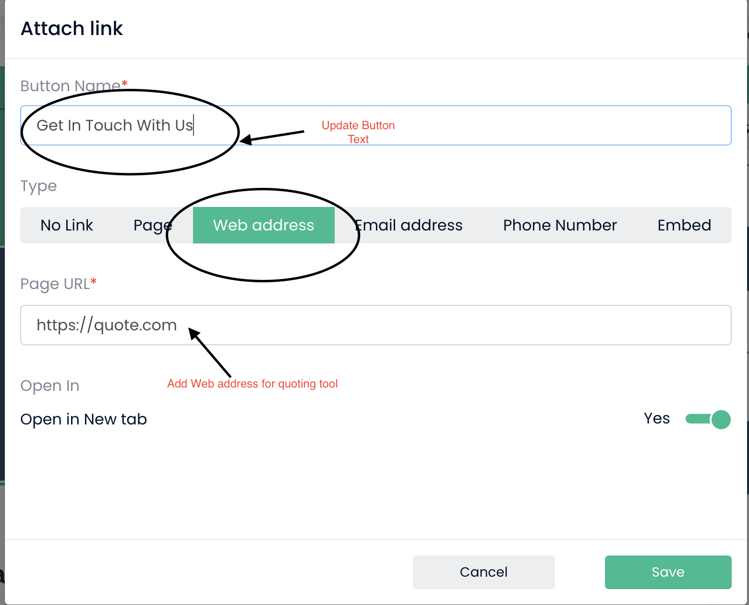The width and height of the screenshot is (749, 605).
Task: Click the Open in New tab label
Action: click(84, 419)
